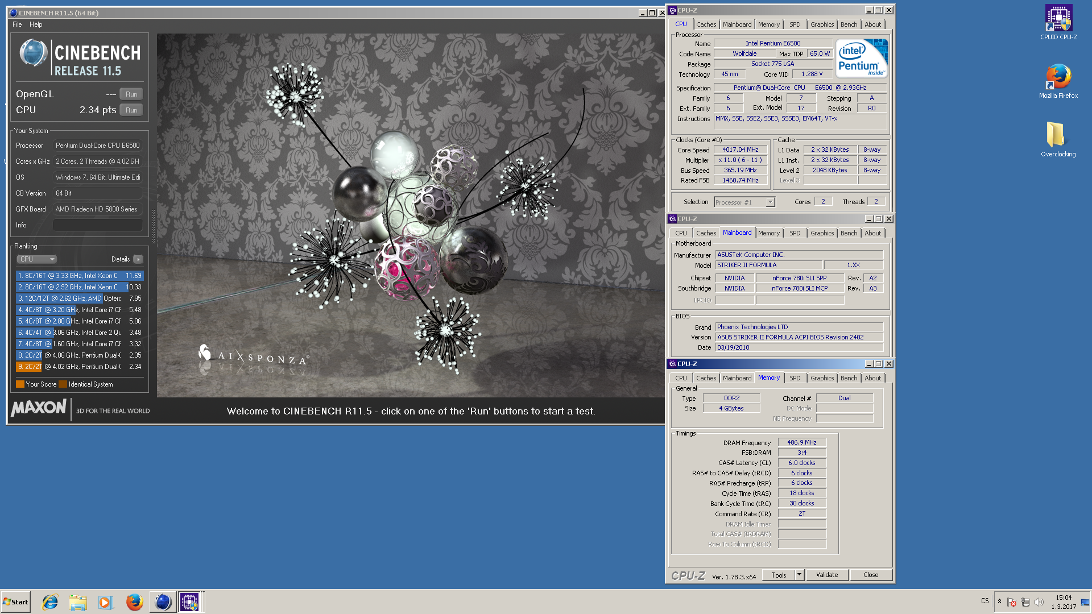
Task: Open the Processor #1 selection dropdown
Action: coord(744,202)
